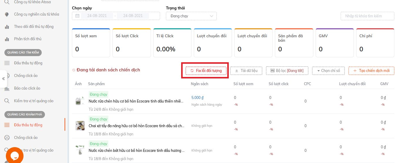Open the Trạng thái status dropdown

pyautogui.click(x=191, y=16)
